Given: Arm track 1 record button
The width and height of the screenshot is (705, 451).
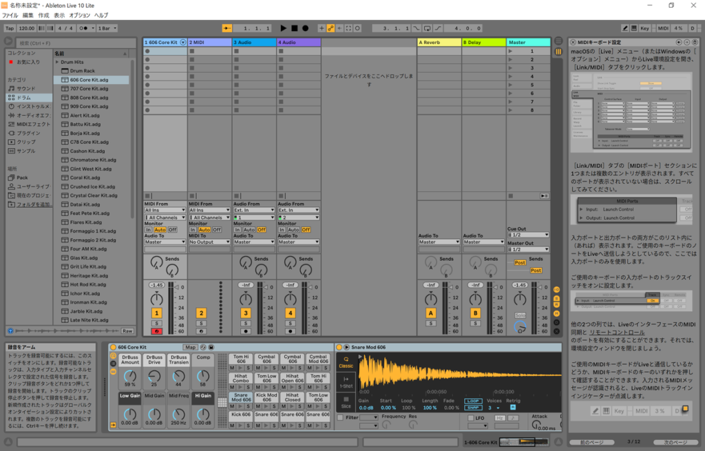Looking at the screenshot, I should click(156, 331).
